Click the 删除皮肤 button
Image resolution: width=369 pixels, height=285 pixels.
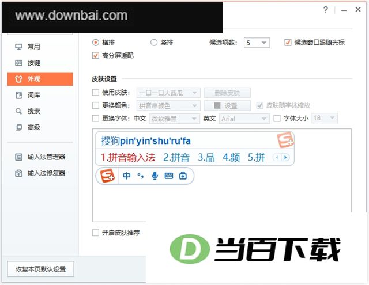(x=227, y=93)
